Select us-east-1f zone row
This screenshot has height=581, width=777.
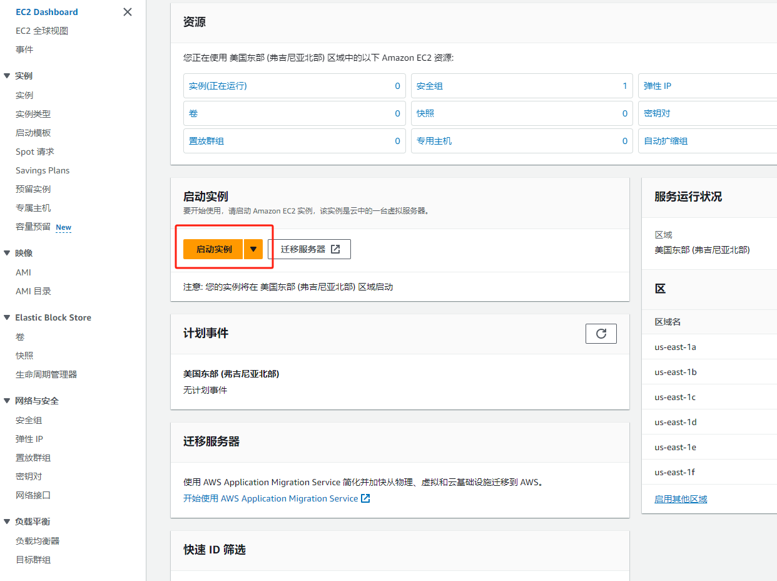pos(709,472)
